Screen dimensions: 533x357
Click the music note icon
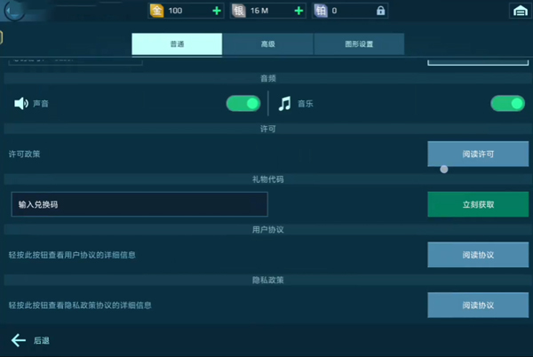[284, 104]
